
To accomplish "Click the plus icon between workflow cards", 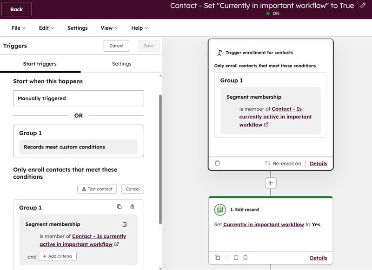I will pos(270,183).
